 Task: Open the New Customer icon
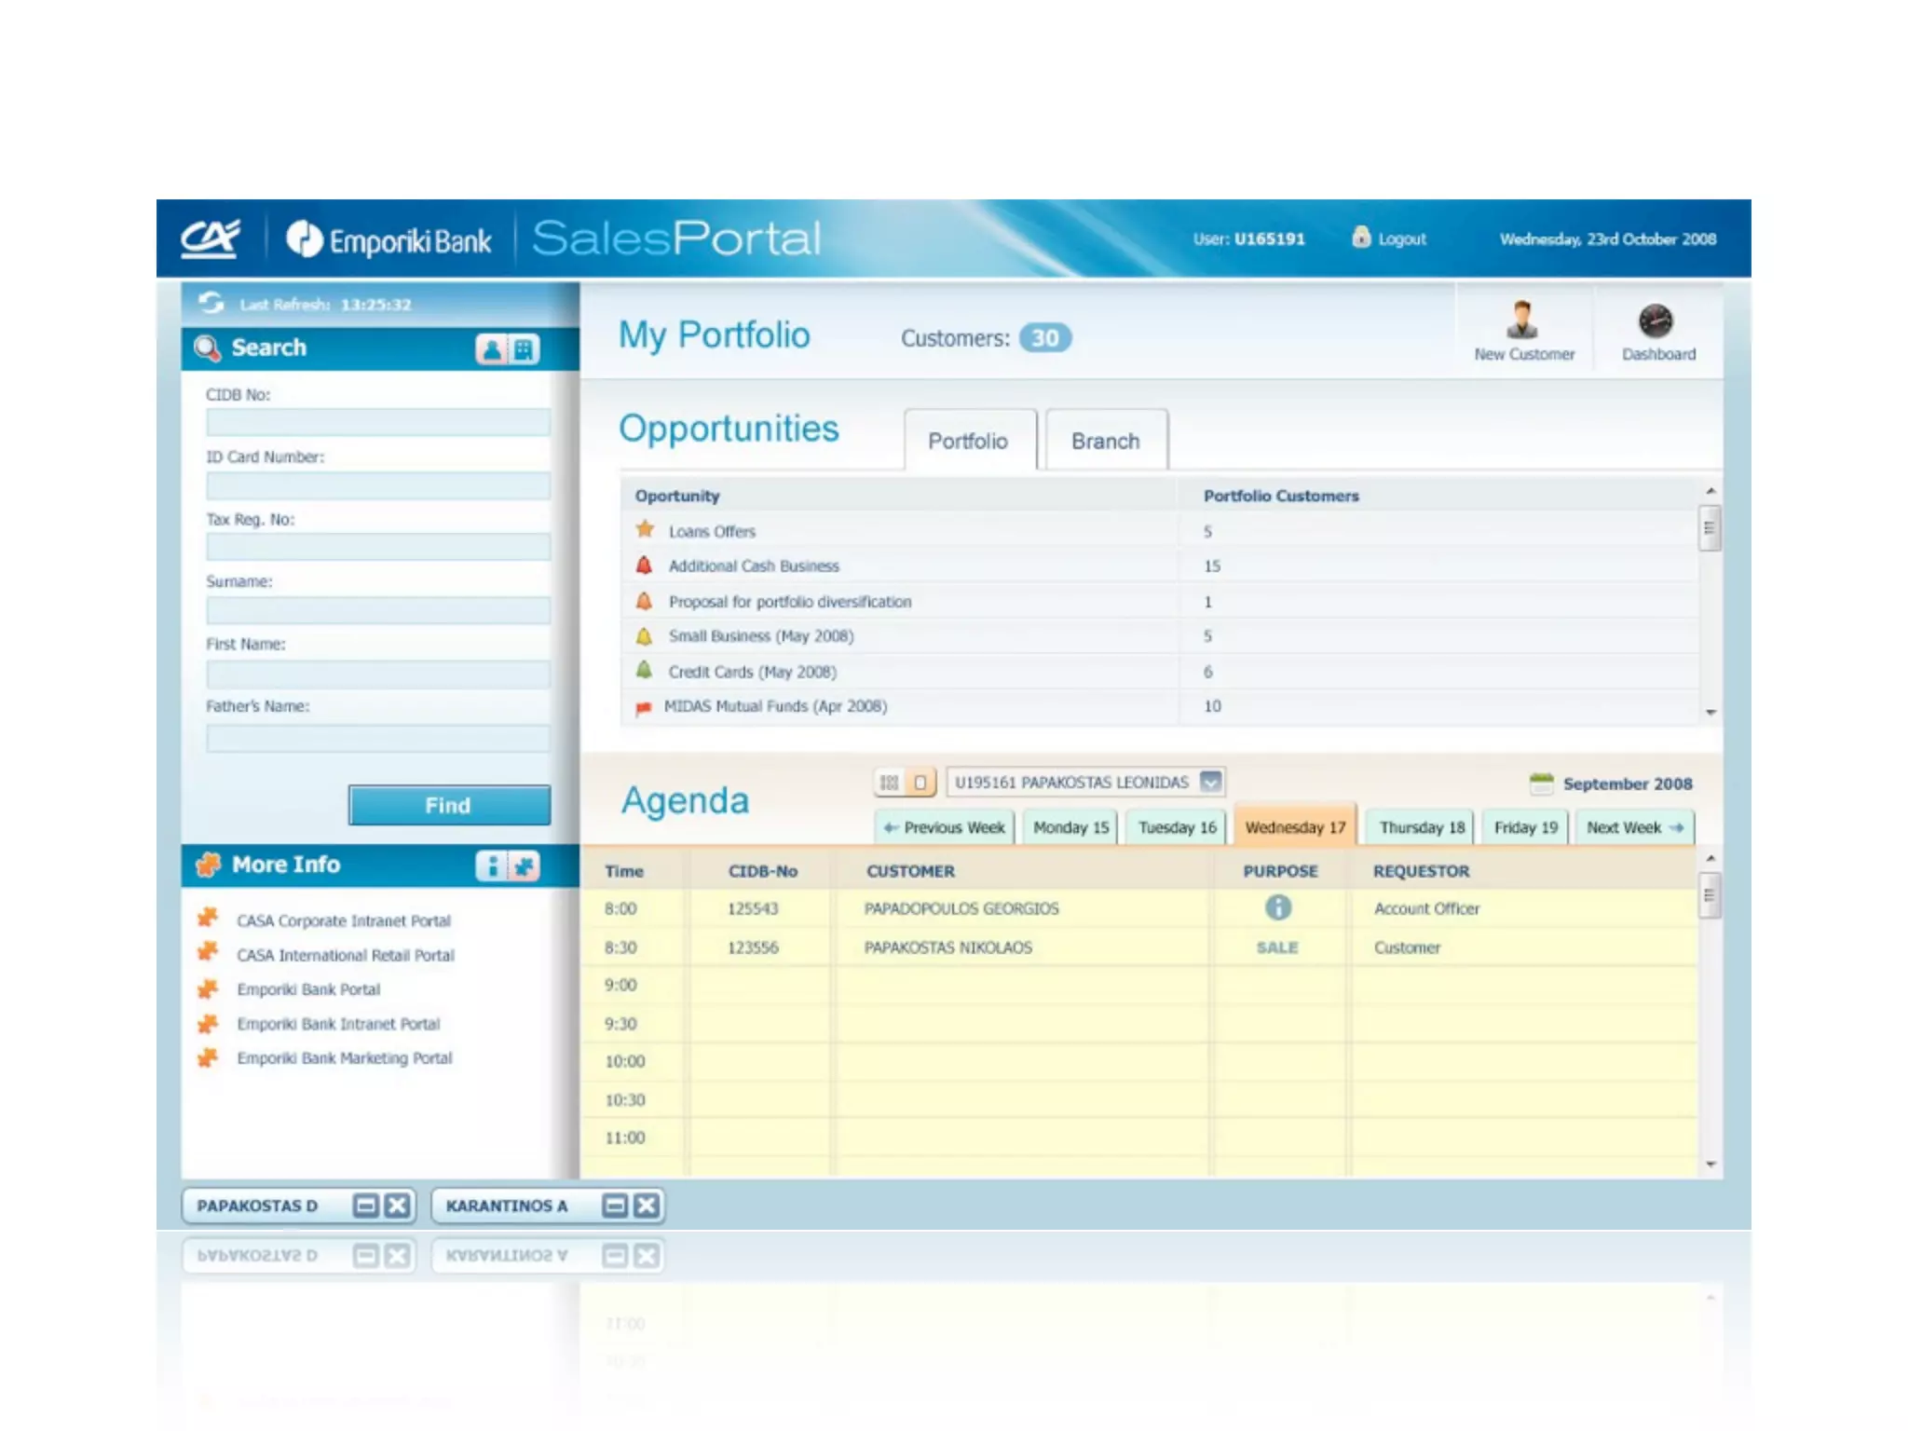[x=1522, y=321]
